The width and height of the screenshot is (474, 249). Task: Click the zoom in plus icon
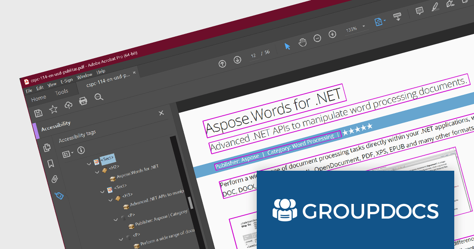click(x=333, y=34)
